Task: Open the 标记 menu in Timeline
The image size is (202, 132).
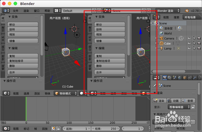Action: pyautogui.click(x=26, y=128)
